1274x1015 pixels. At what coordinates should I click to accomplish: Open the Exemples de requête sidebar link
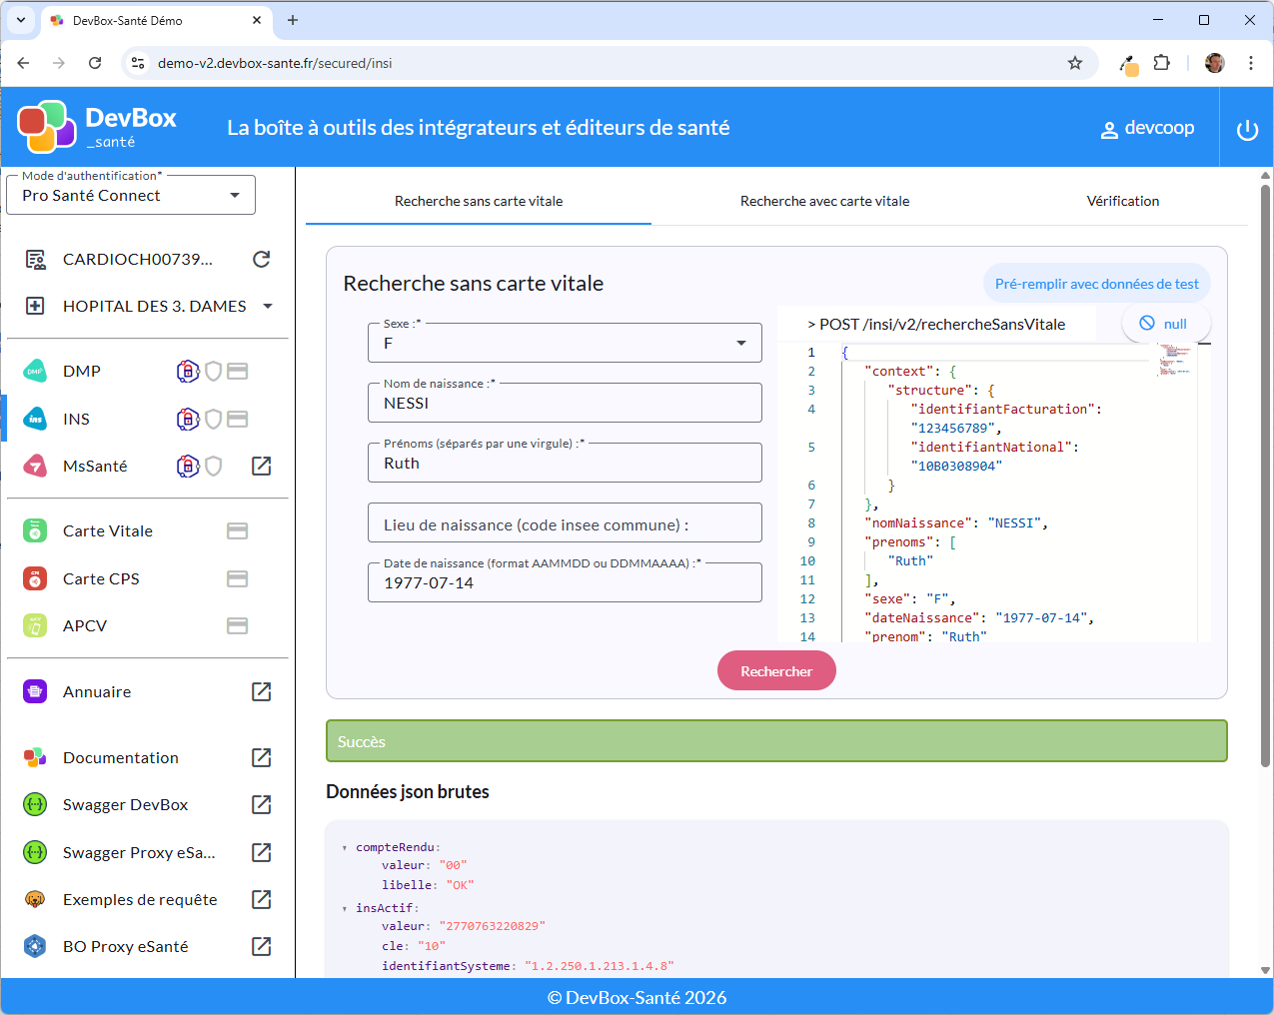click(x=140, y=899)
